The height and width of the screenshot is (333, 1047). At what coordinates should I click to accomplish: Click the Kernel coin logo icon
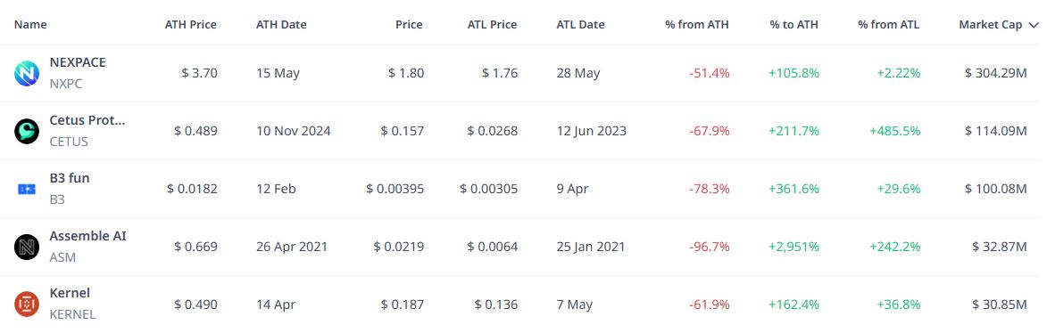[27, 305]
